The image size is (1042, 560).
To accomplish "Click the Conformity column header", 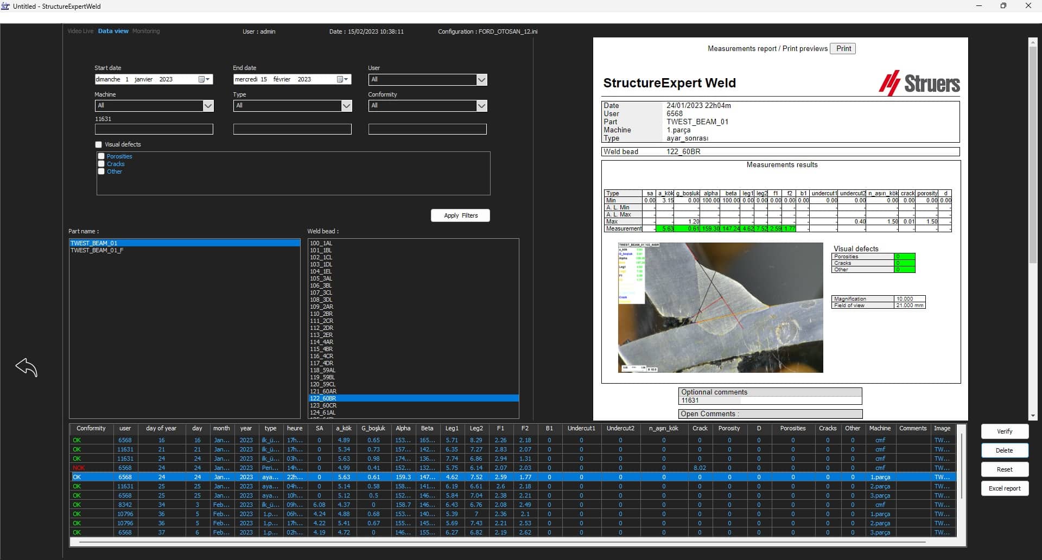I will coord(91,429).
